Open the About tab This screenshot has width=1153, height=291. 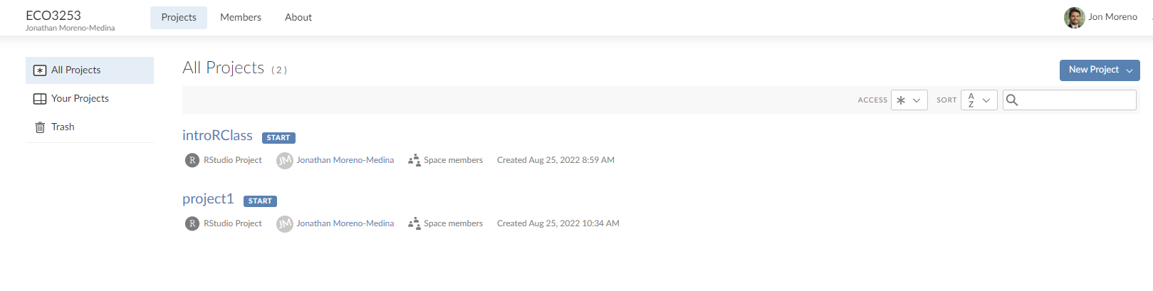click(x=298, y=17)
